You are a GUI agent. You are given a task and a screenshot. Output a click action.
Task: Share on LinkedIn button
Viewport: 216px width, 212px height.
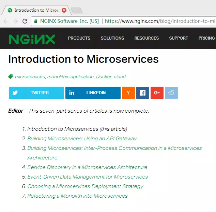(x=93, y=93)
